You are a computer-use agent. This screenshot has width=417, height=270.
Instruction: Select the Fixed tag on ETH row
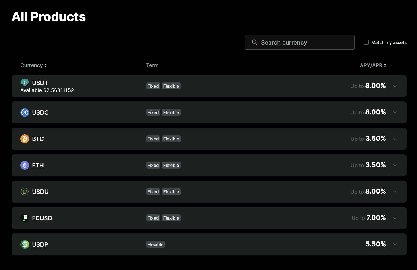click(153, 165)
